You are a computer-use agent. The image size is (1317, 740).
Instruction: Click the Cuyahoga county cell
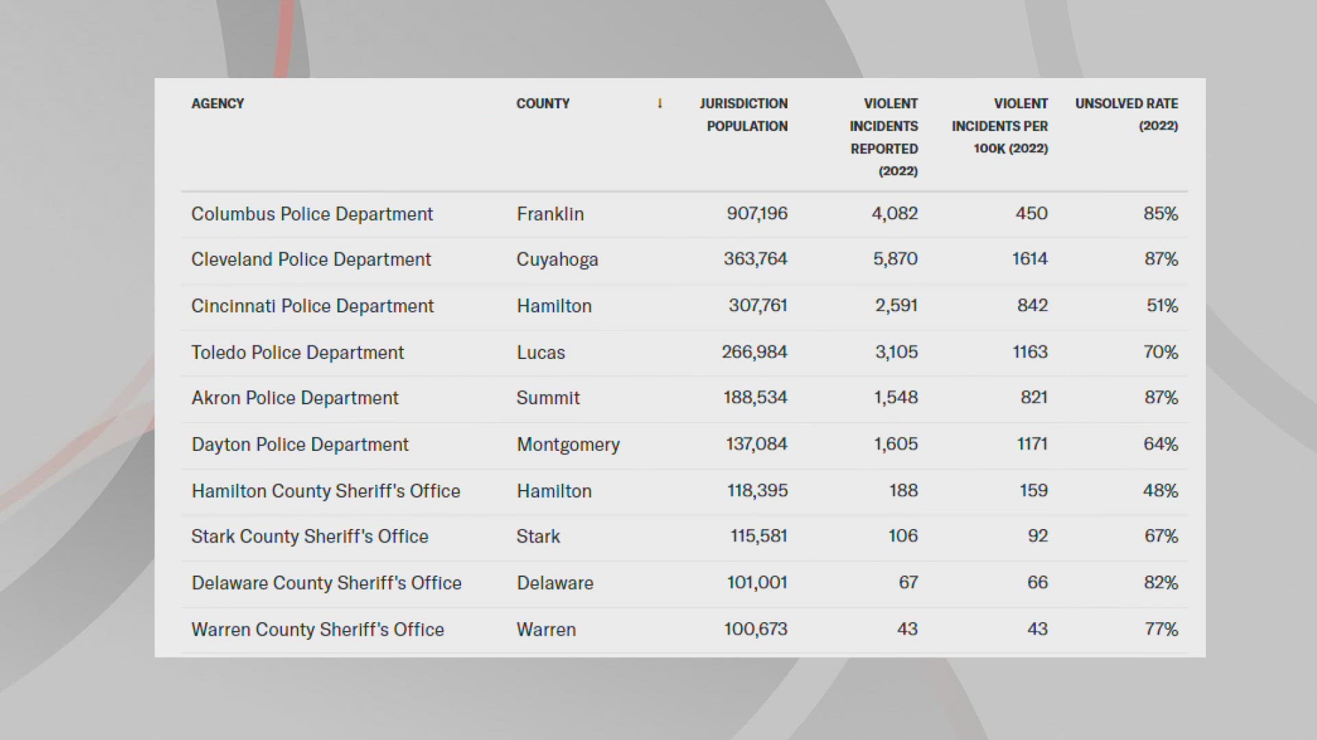pos(558,260)
